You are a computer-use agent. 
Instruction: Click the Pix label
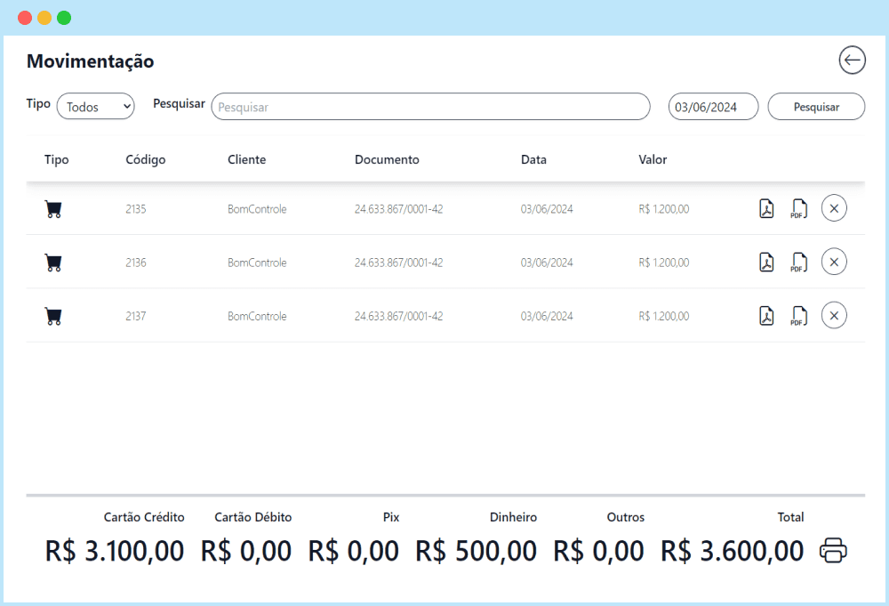[x=391, y=517]
